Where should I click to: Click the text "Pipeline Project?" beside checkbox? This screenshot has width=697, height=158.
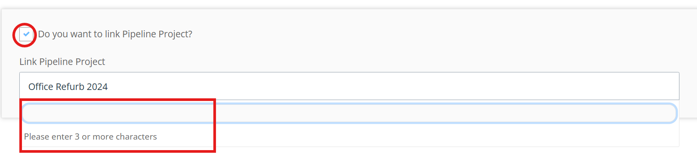pos(157,34)
